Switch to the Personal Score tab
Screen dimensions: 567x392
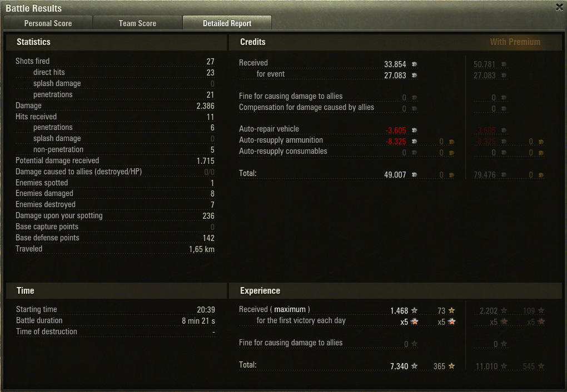click(48, 23)
